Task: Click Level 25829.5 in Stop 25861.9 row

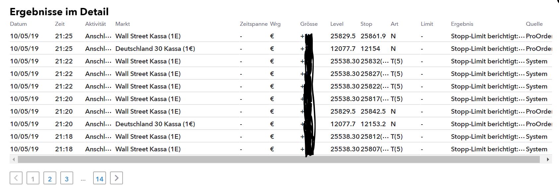Action: (343, 36)
